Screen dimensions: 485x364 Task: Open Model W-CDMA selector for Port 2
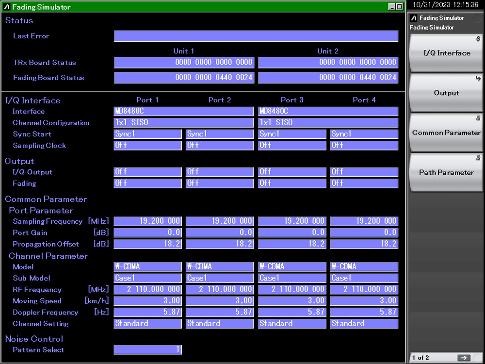[220, 267]
